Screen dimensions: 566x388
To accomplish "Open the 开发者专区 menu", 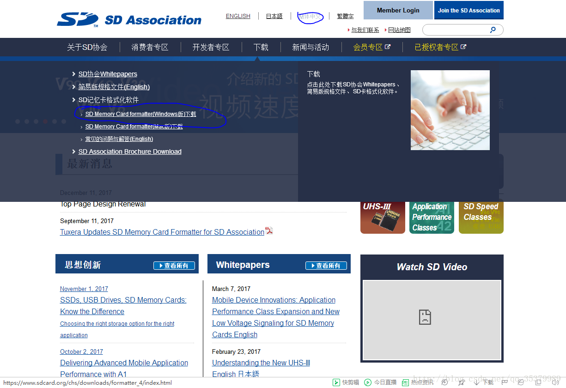I will pos(211,47).
